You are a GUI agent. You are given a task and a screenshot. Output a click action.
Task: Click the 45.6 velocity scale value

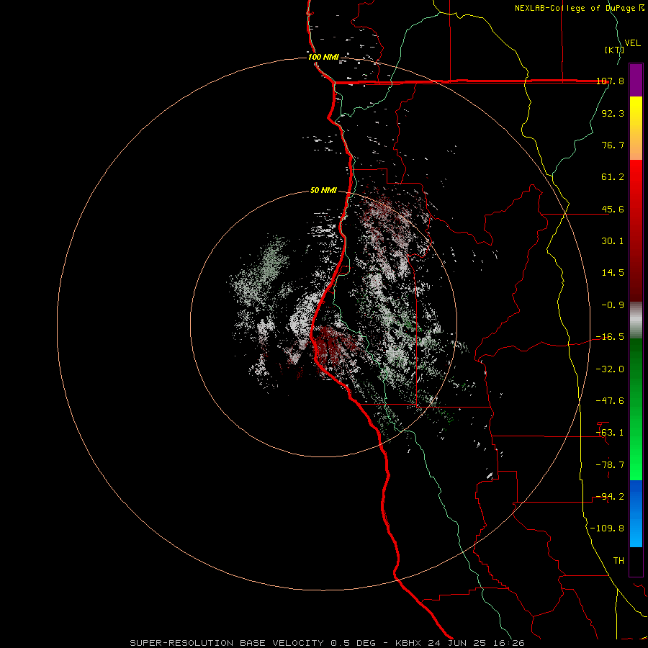pyautogui.click(x=613, y=209)
